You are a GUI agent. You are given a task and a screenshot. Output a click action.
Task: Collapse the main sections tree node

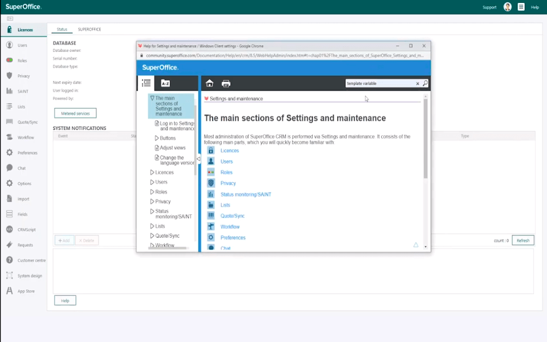tap(152, 98)
